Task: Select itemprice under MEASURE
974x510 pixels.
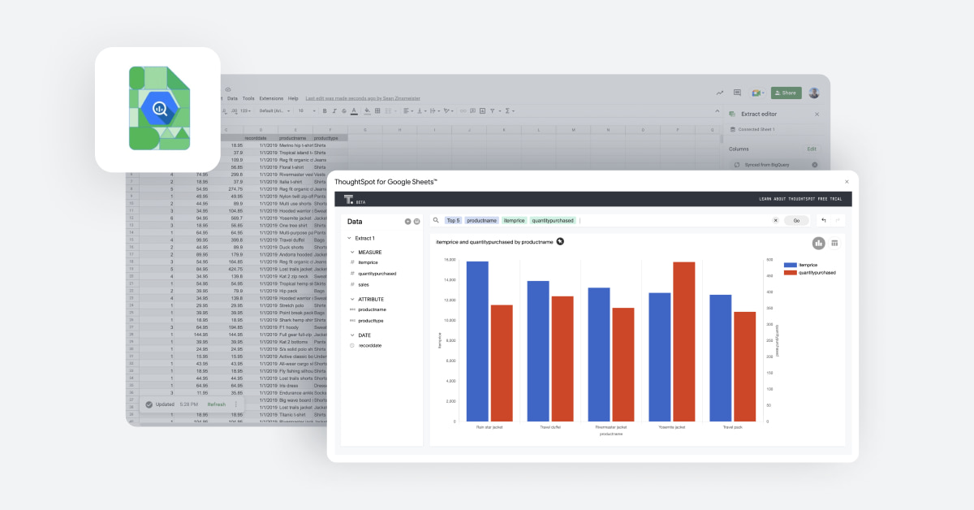Action: (x=368, y=262)
